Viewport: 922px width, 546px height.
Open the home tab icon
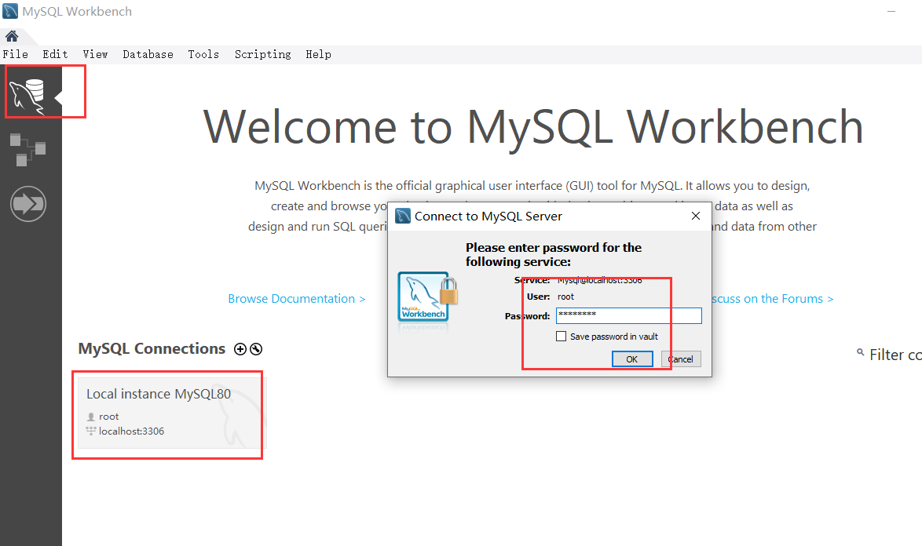[12, 36]
